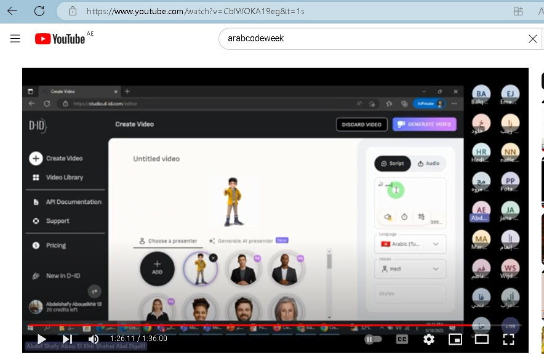Switch to the Audio tab

[x=429, y=164]
